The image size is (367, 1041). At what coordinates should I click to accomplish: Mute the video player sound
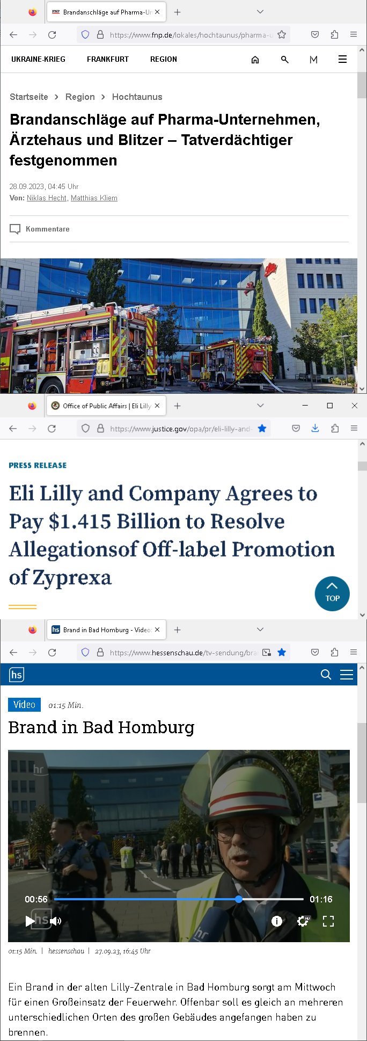(x=56, y=921)
